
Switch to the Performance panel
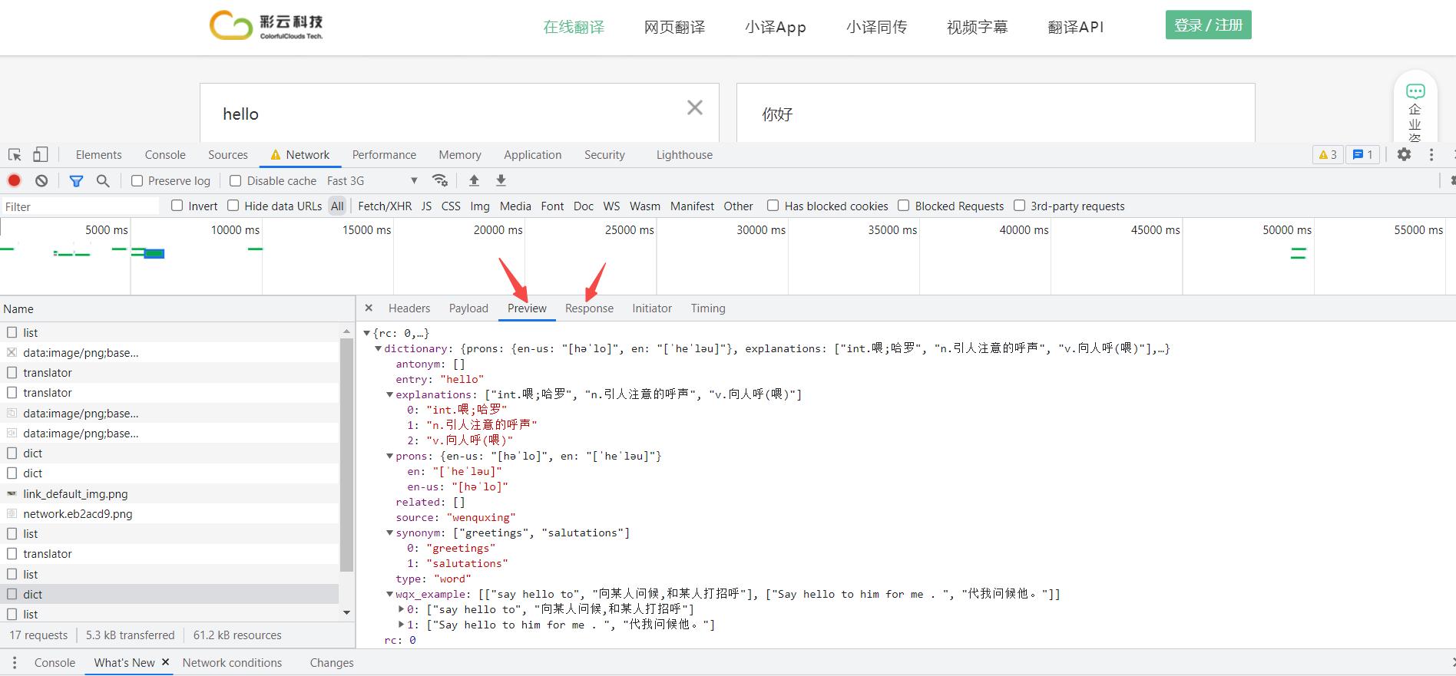pyautogui.click(x=384, y=155)
